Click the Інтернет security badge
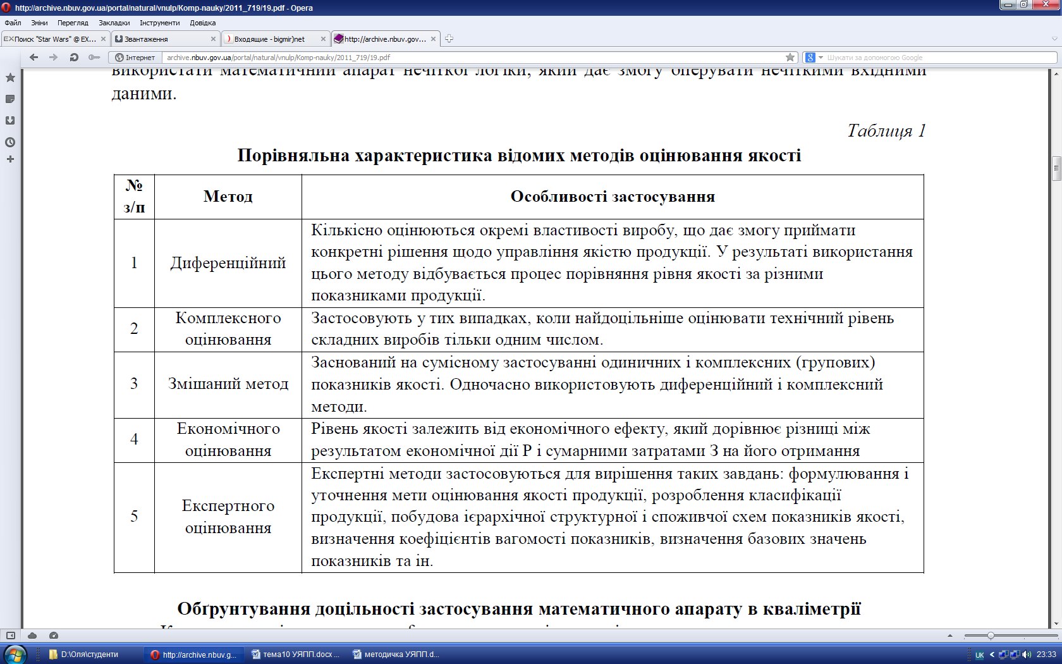 [x=135, y=58]
